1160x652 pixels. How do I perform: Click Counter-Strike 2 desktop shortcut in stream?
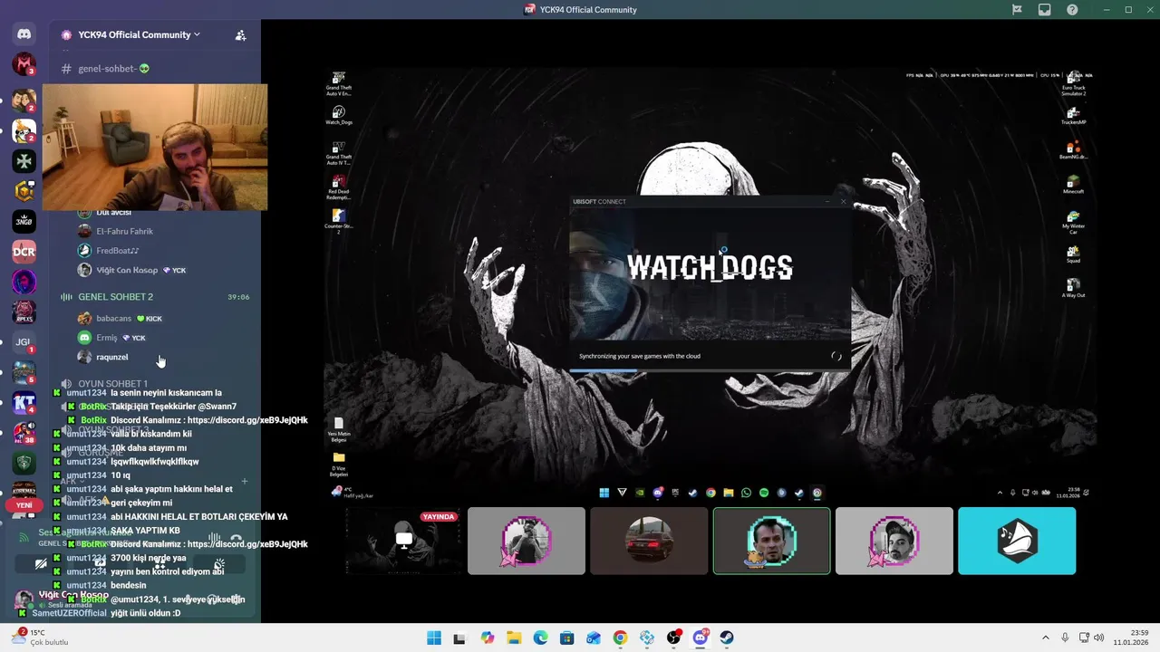pyautogui.click(x=339, y=222)
